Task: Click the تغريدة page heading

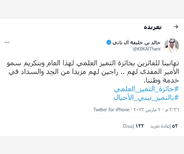Action: tap(153, 27)
